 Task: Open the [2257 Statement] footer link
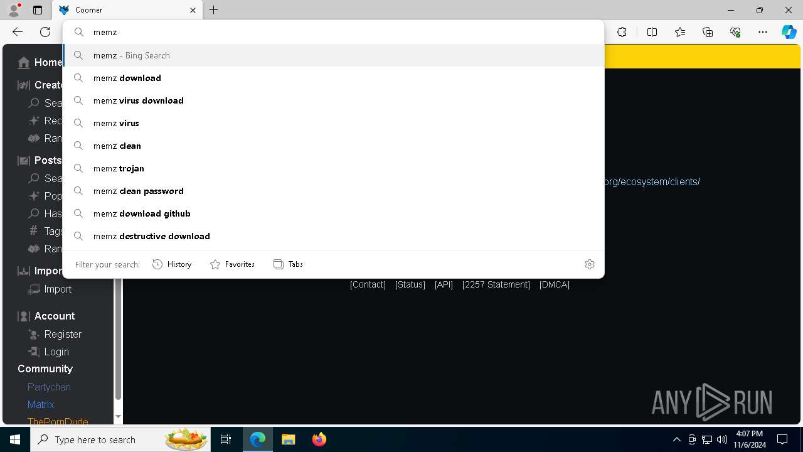point(496,284)
